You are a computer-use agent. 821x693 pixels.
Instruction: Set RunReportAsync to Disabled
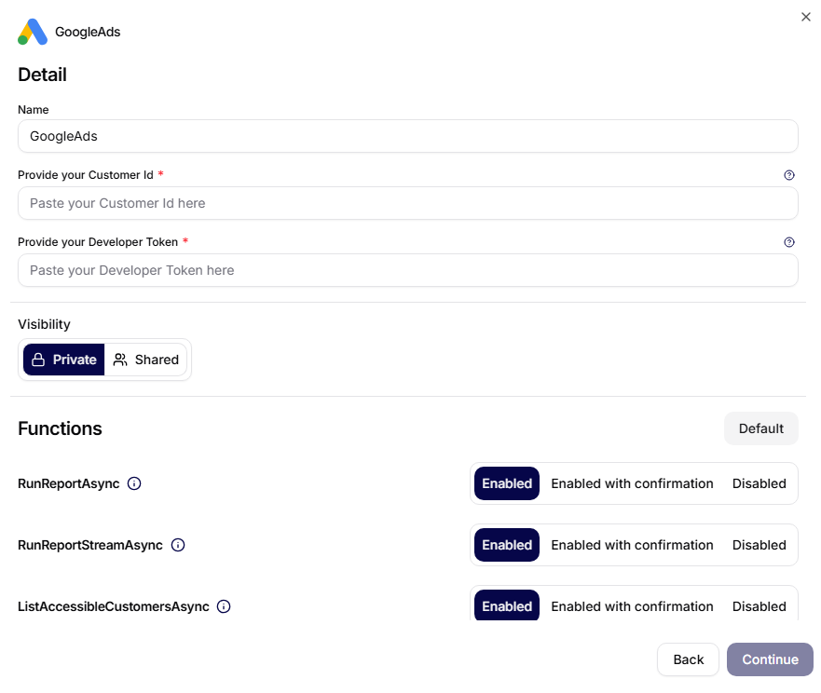pos(759,483)
